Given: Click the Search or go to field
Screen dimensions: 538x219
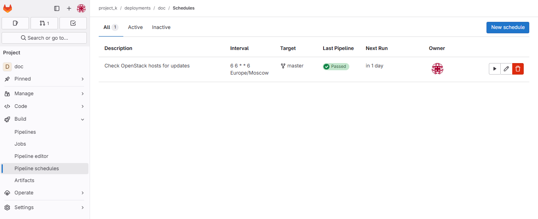Looking at the screenshot, I should pos(44,38).
